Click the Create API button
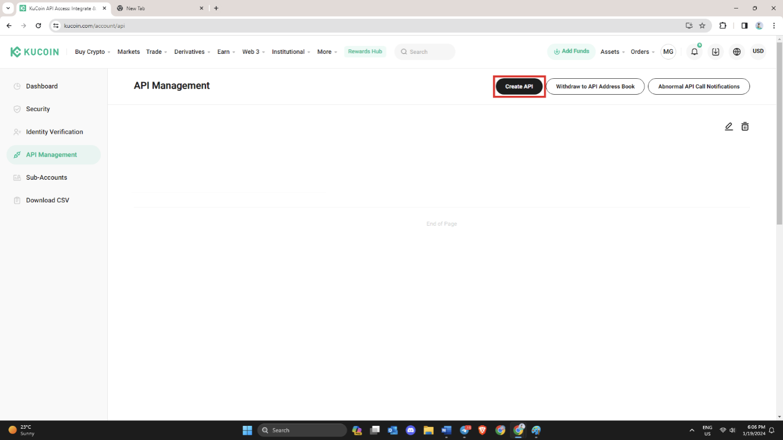783x440 pixels. (x=519, y=87)
